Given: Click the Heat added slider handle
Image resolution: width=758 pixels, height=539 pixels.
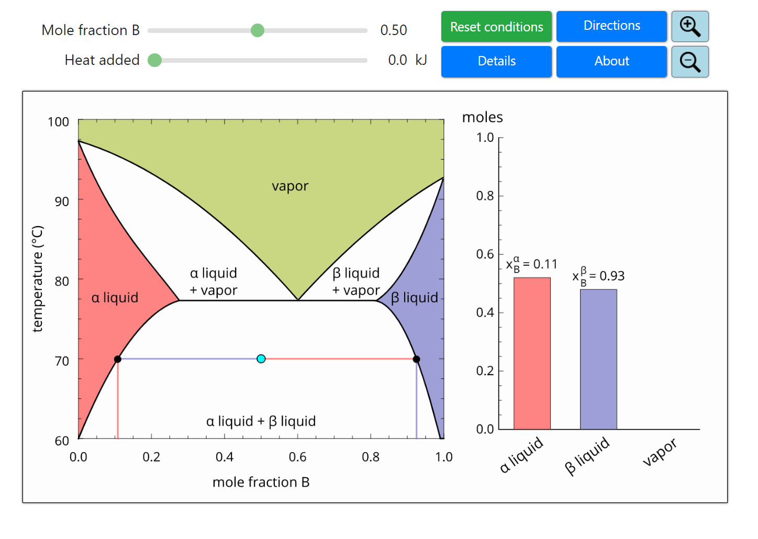Looking at the screenshot, I should click(x=155, y=61).
